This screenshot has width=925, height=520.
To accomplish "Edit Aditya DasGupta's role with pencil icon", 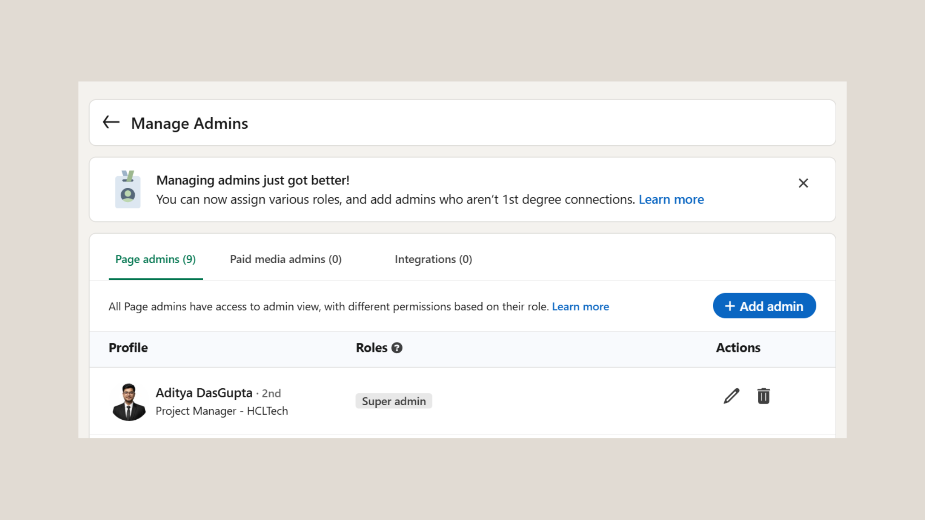I will click(731, 396).
